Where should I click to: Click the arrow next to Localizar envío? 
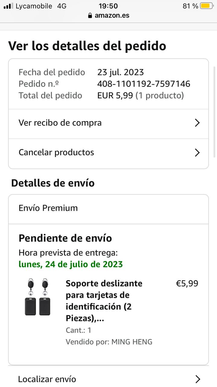coord(197,379)
